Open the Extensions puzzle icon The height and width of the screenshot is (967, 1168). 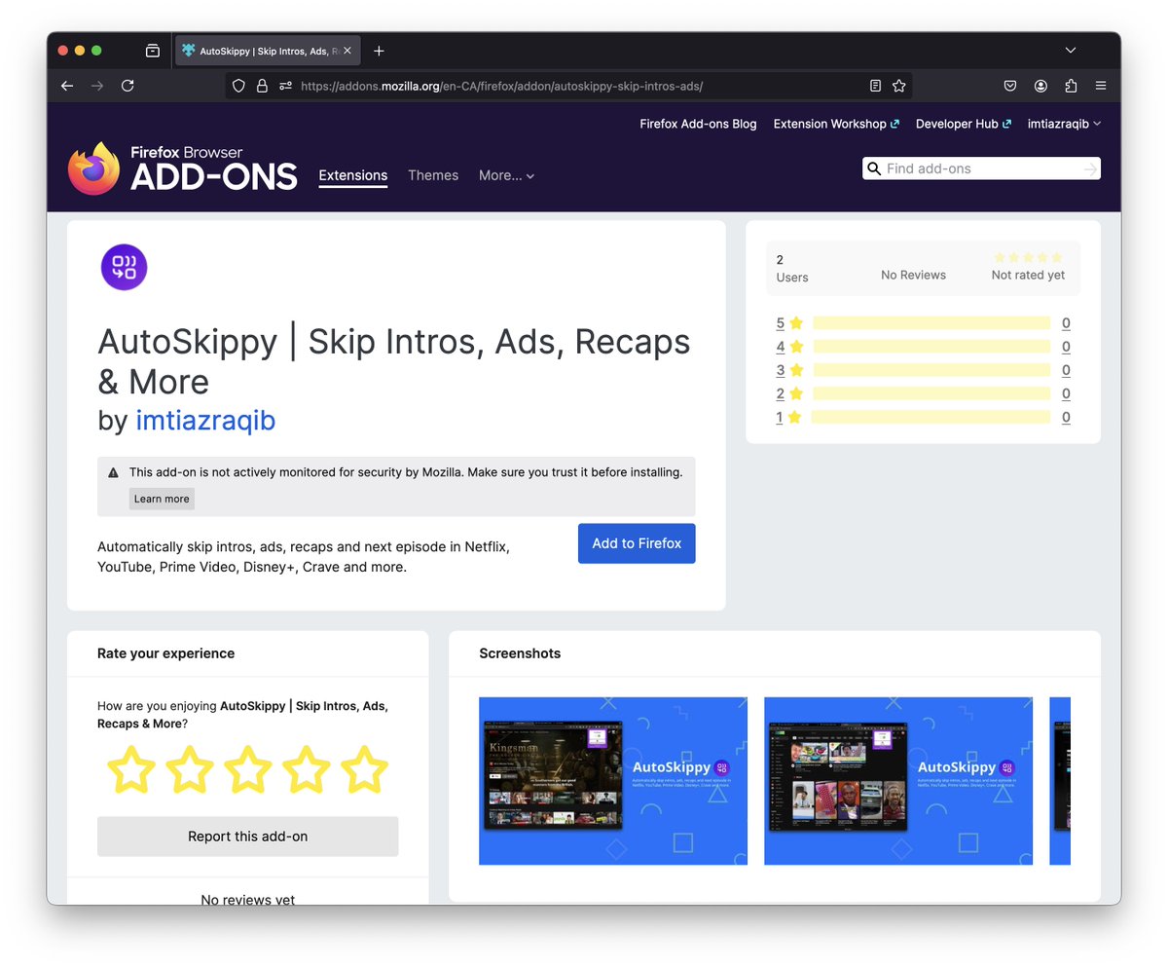(1071, 86)
